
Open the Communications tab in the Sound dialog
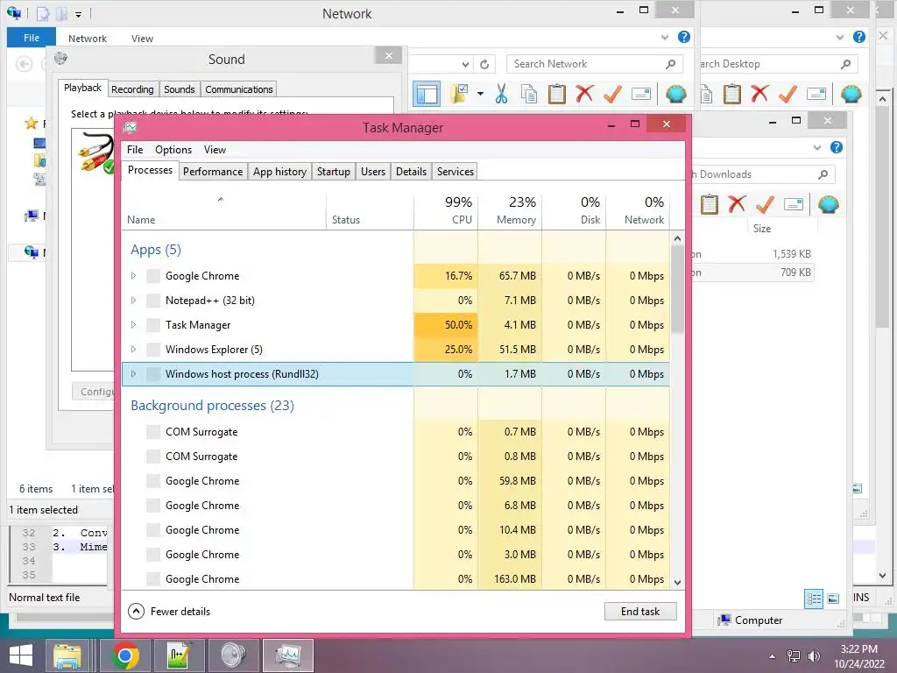[x=238, y=89]
